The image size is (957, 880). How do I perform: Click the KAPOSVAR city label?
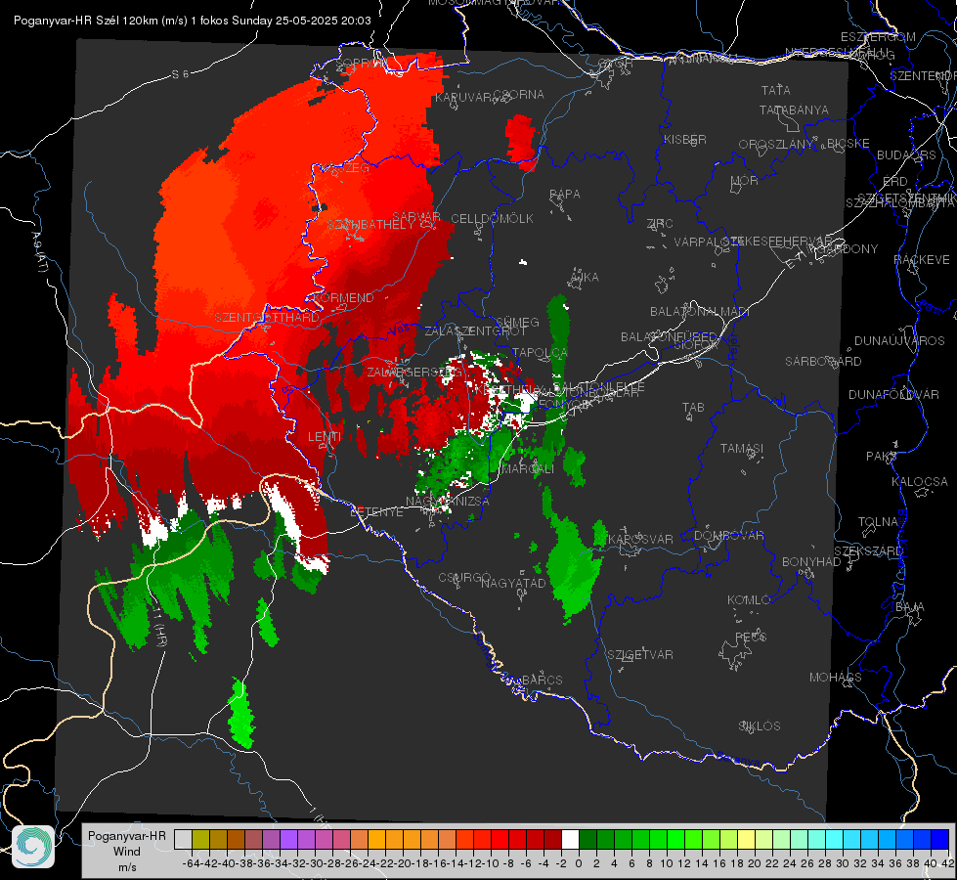[x=640, y=539]
